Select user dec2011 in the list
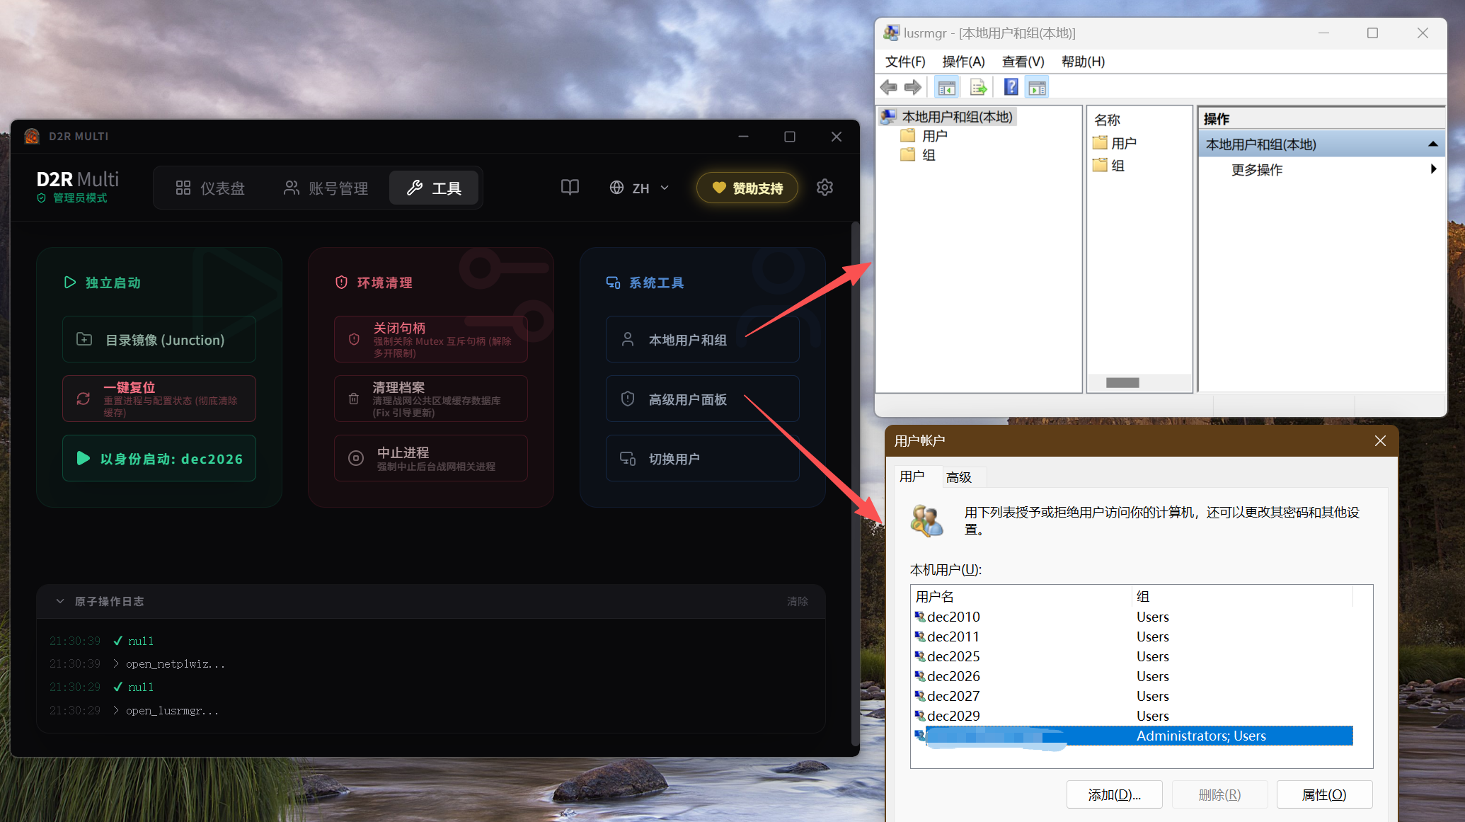 (x=1132, y=637)
